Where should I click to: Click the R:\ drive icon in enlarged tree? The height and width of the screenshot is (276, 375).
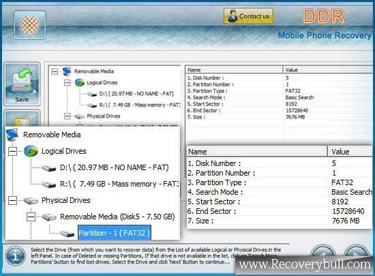pyautogui.click(x=49, y=184)
